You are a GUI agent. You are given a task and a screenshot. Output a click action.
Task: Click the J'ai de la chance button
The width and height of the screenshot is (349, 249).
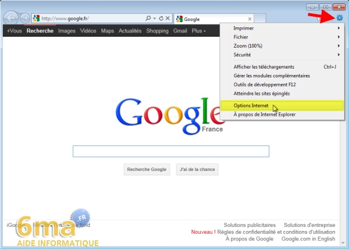click(x=197, y=169)
